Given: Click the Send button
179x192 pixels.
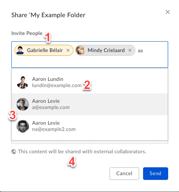Looking at the screenshot, I should 155,174.
